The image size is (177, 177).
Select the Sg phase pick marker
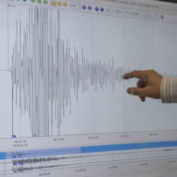pyautogui.click(x=34, y=136)
